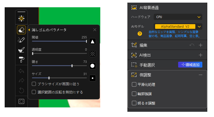Click the hardness white circle icon
This screenshot has width=214, height=117.
(x=92, y=66)
